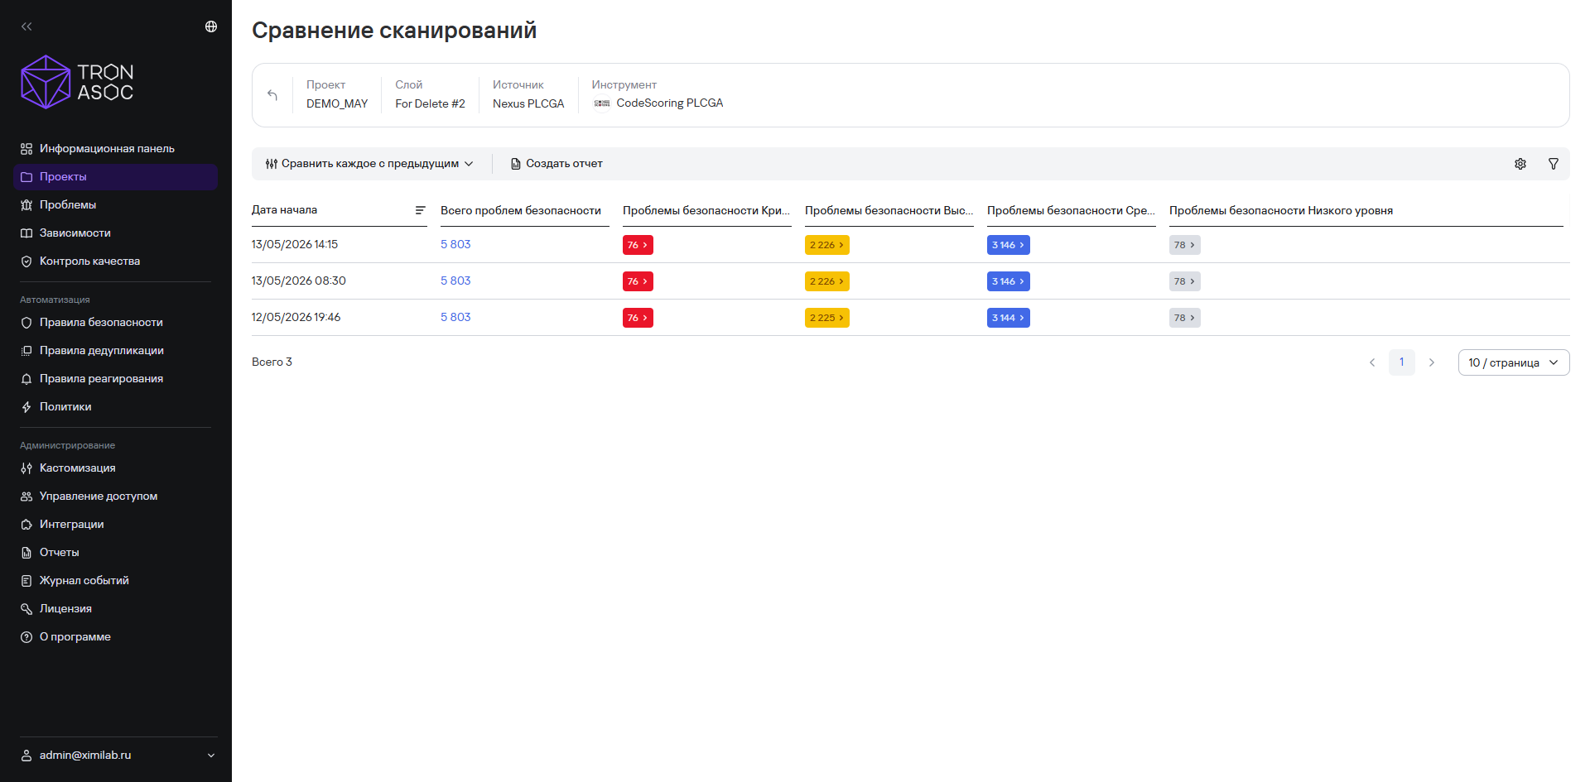Click date cell 13/05/2026 08:30
Viewport: 1590px width, 782px height.
click(299, 281)
